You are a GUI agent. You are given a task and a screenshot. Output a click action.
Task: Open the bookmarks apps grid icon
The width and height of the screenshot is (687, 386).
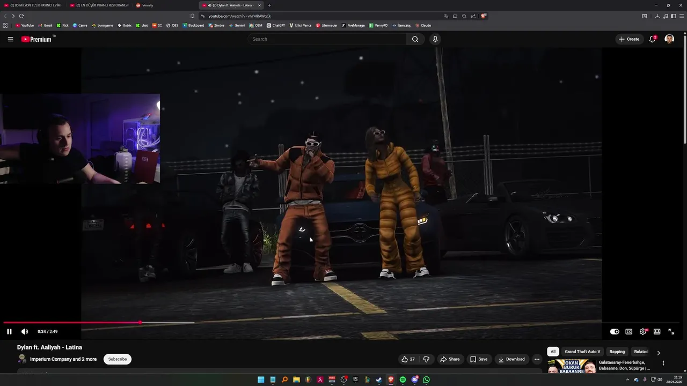pyautogui.click(x=5, y=25)
